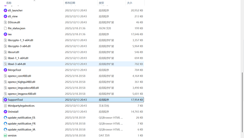
Task: Select libcrypto-3-x64.dll file name
Action: 19,46
